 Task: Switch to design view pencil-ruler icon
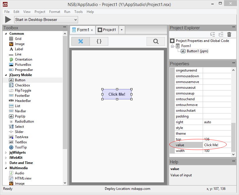coord(81,41)
